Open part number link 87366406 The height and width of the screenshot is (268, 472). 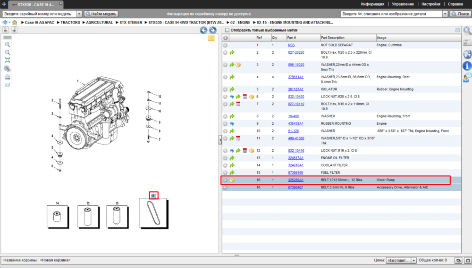coord(295,173)
